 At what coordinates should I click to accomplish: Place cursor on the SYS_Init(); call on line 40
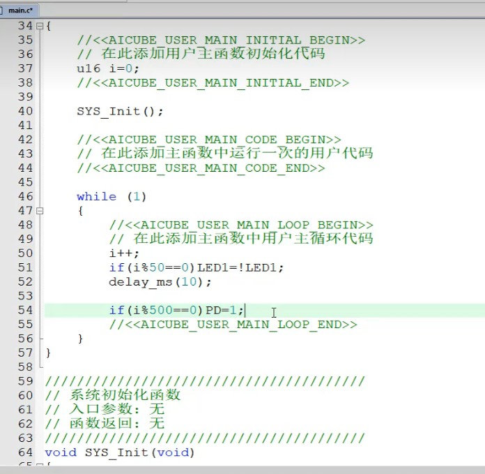pos(119,111)
